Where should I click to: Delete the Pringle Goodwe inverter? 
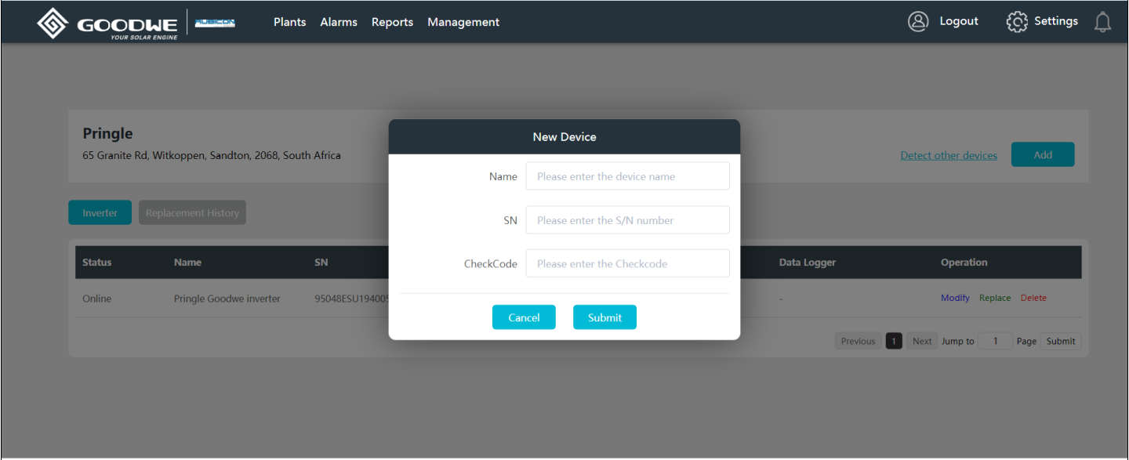click(x=1033, y=298)
